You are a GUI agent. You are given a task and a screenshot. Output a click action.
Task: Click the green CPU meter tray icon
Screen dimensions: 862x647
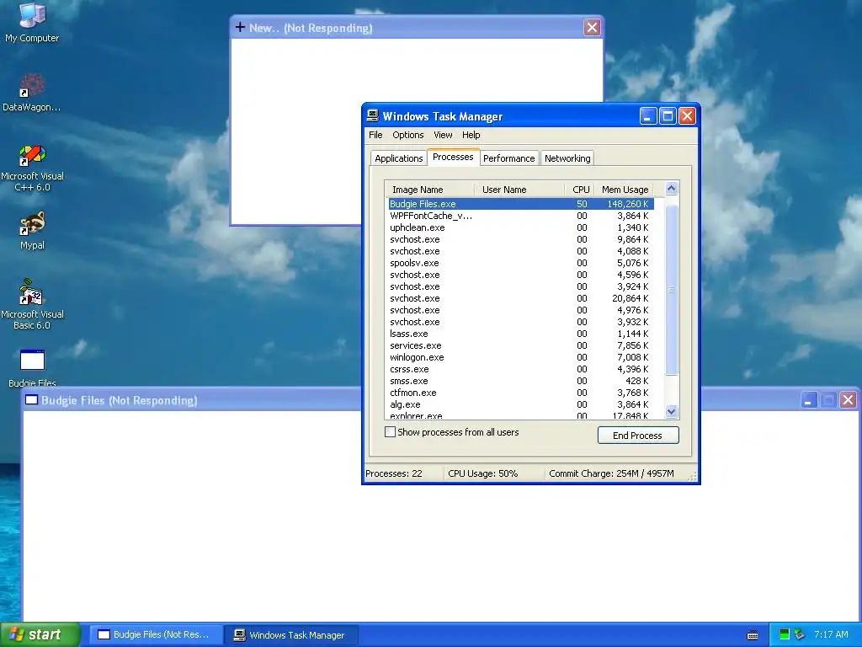click(x=785, y=634)
